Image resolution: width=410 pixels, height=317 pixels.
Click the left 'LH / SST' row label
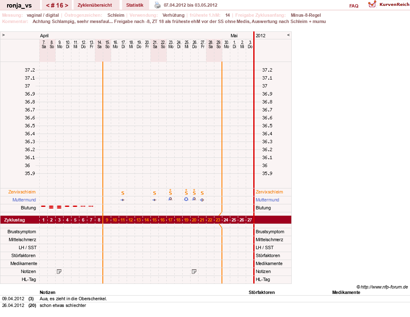pyautogui.click(x=28, y=247)
